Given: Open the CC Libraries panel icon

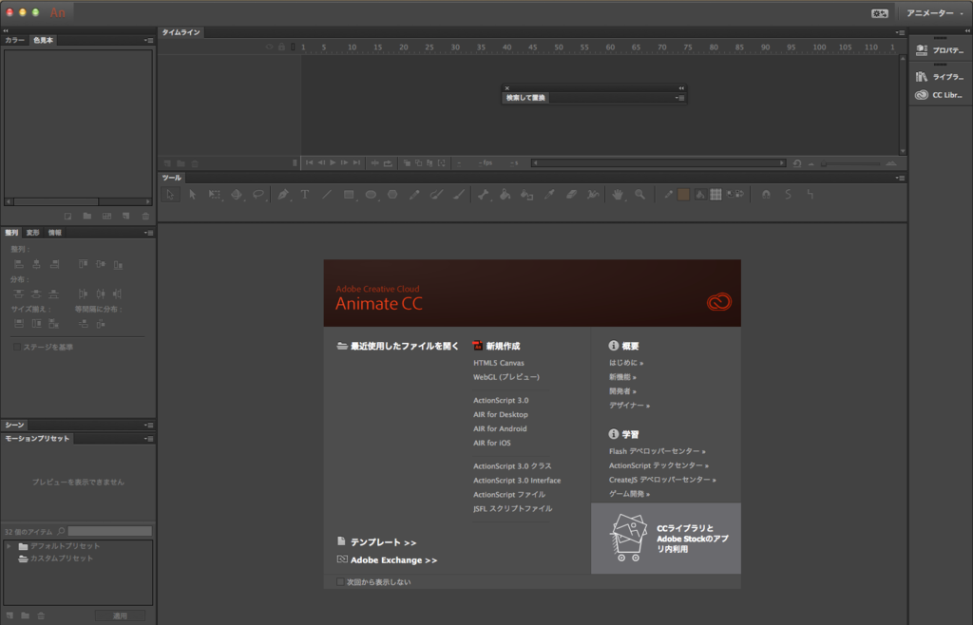Looking at the screenshot, I should [922, 95].
